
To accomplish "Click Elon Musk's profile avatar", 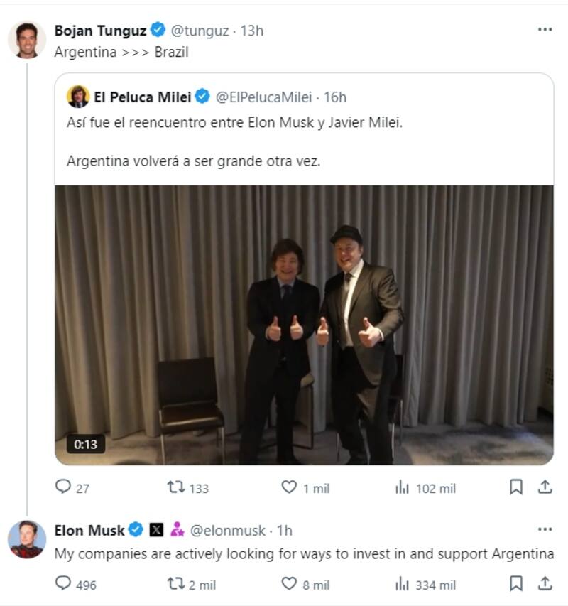I will coord(27,539).
